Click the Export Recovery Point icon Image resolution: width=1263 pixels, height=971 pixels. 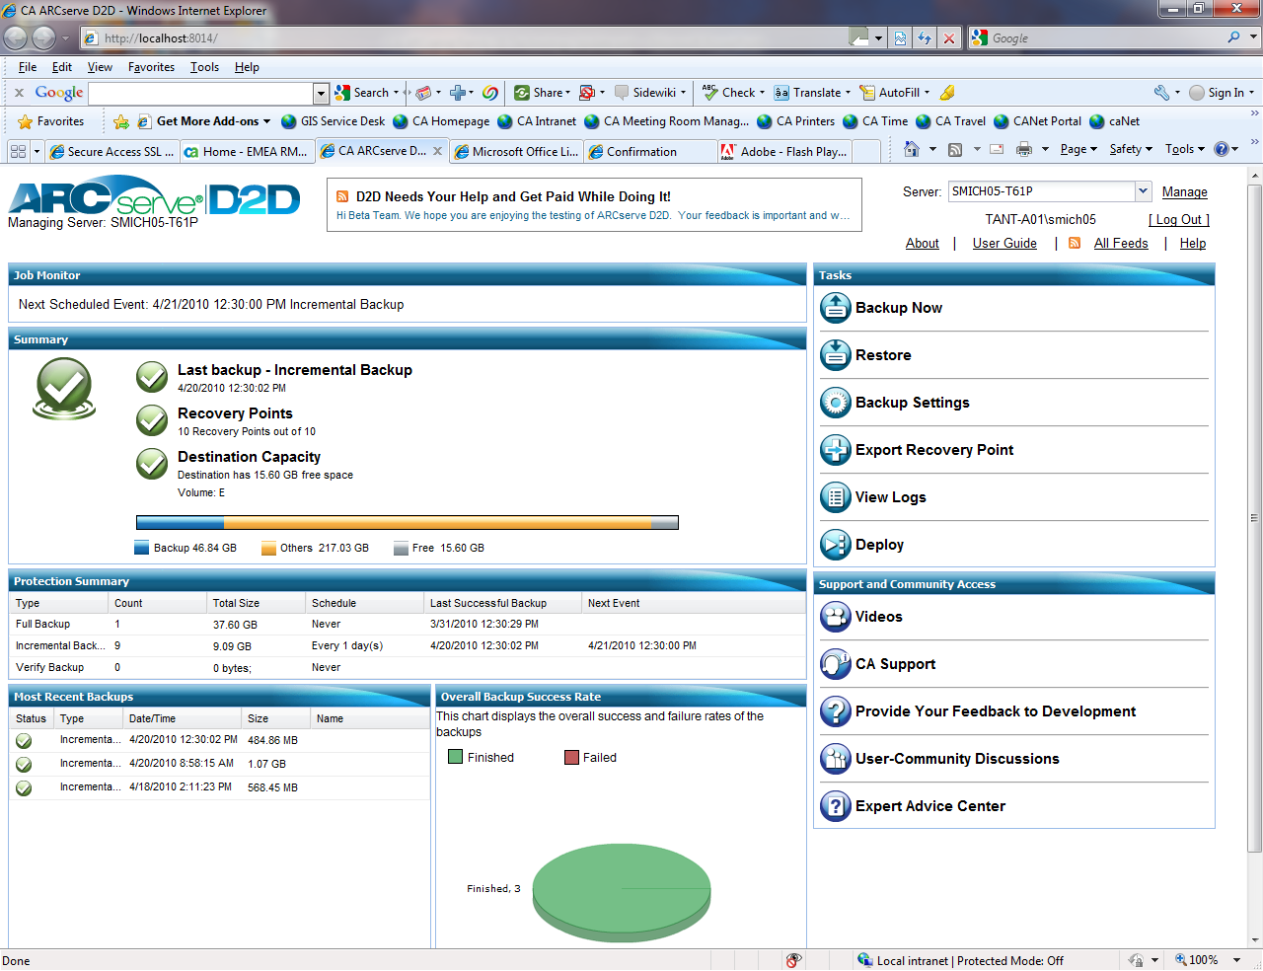pos(836,450)
